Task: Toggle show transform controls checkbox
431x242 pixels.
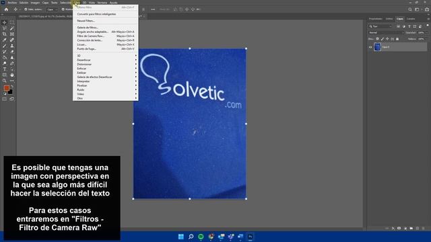Action: click(x=63, y=9)
